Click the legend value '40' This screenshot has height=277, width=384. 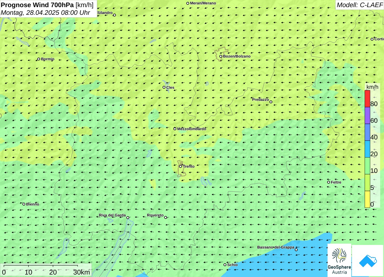pos(374,137)
